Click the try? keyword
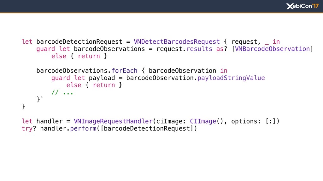Image resolution: width=323 pixels, height=181 pixels. pyautogui.click(x=29, y=129)
